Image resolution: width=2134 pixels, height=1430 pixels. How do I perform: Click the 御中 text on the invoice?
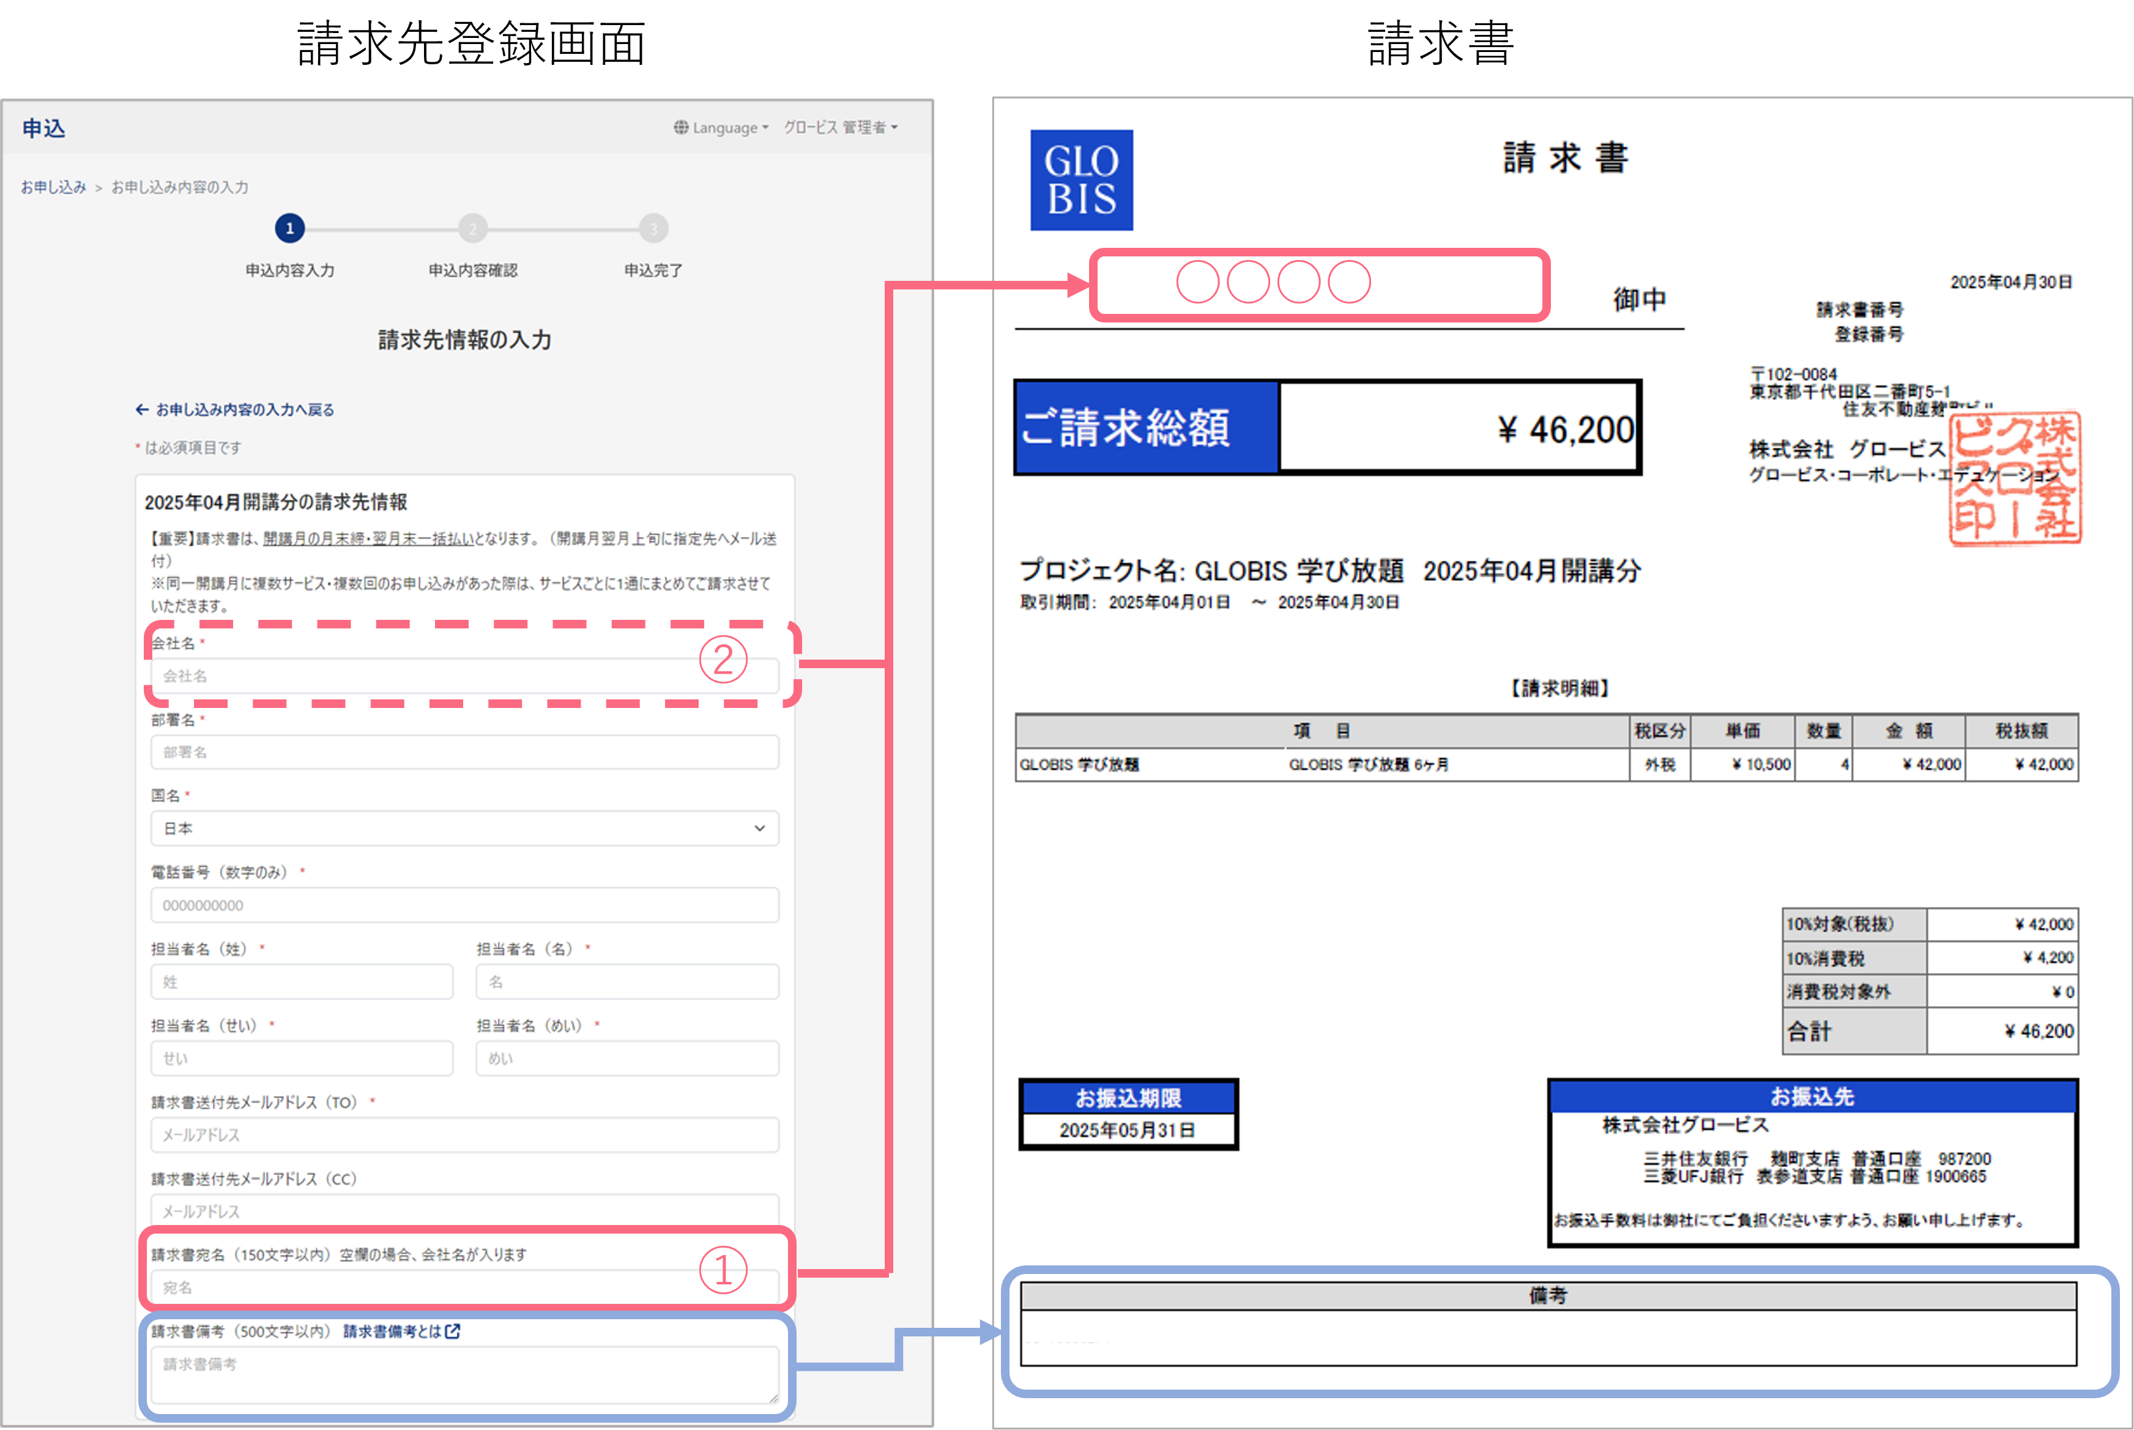click(1640, 299)
